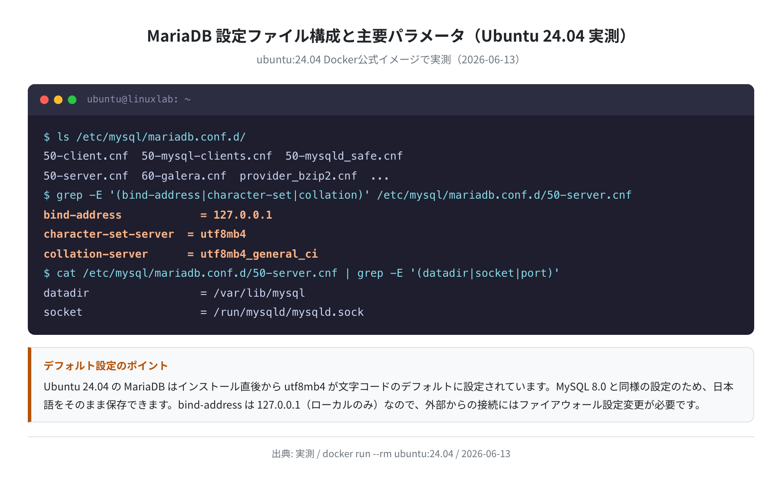Click the grep -E bind-address command line
Image resolution: width=782 pixels, height=478 pixels.
(338, 195)
